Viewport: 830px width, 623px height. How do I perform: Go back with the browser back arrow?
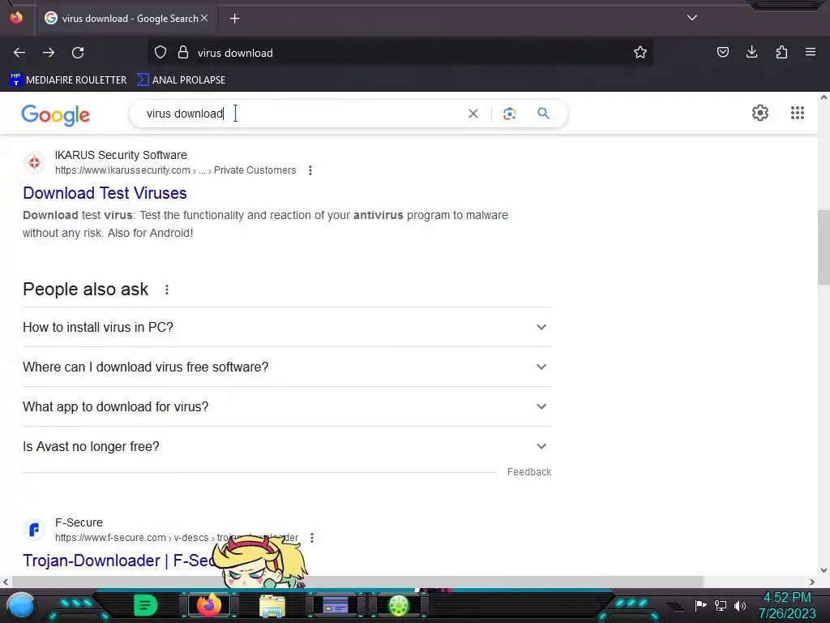19,53
